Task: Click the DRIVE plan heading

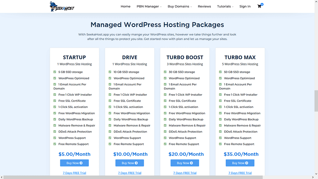Action: pos(129,57)
